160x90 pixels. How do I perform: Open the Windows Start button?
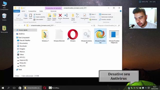[3, 88]
